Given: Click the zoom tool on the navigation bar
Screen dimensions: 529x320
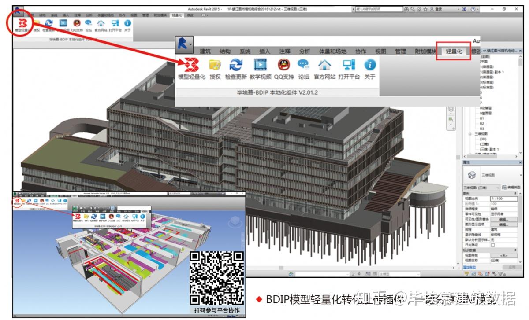Looking at the screenshot, I should click(451, 119).
